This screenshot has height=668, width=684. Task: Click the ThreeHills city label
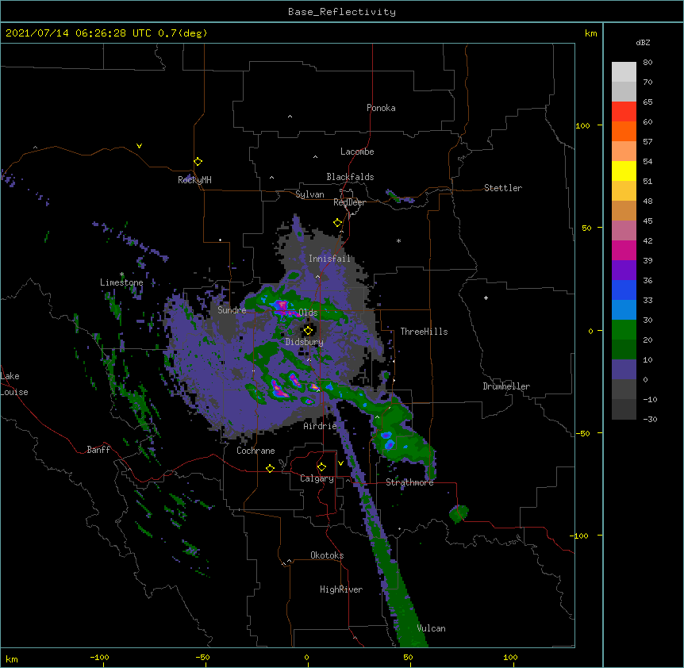click(x=424, y=332)
